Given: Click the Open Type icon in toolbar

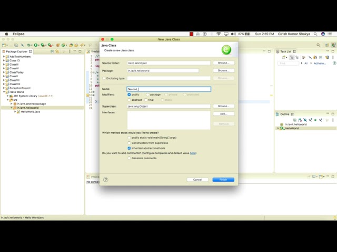Looking at the screenshot, I should [x=71, y=45].
